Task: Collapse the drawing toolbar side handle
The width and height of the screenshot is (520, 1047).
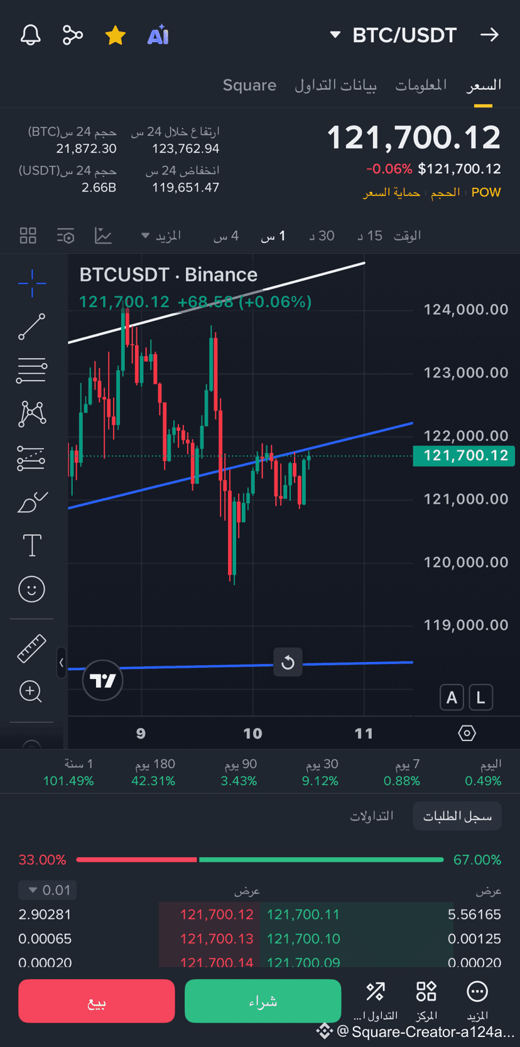Action: [61, 663]
